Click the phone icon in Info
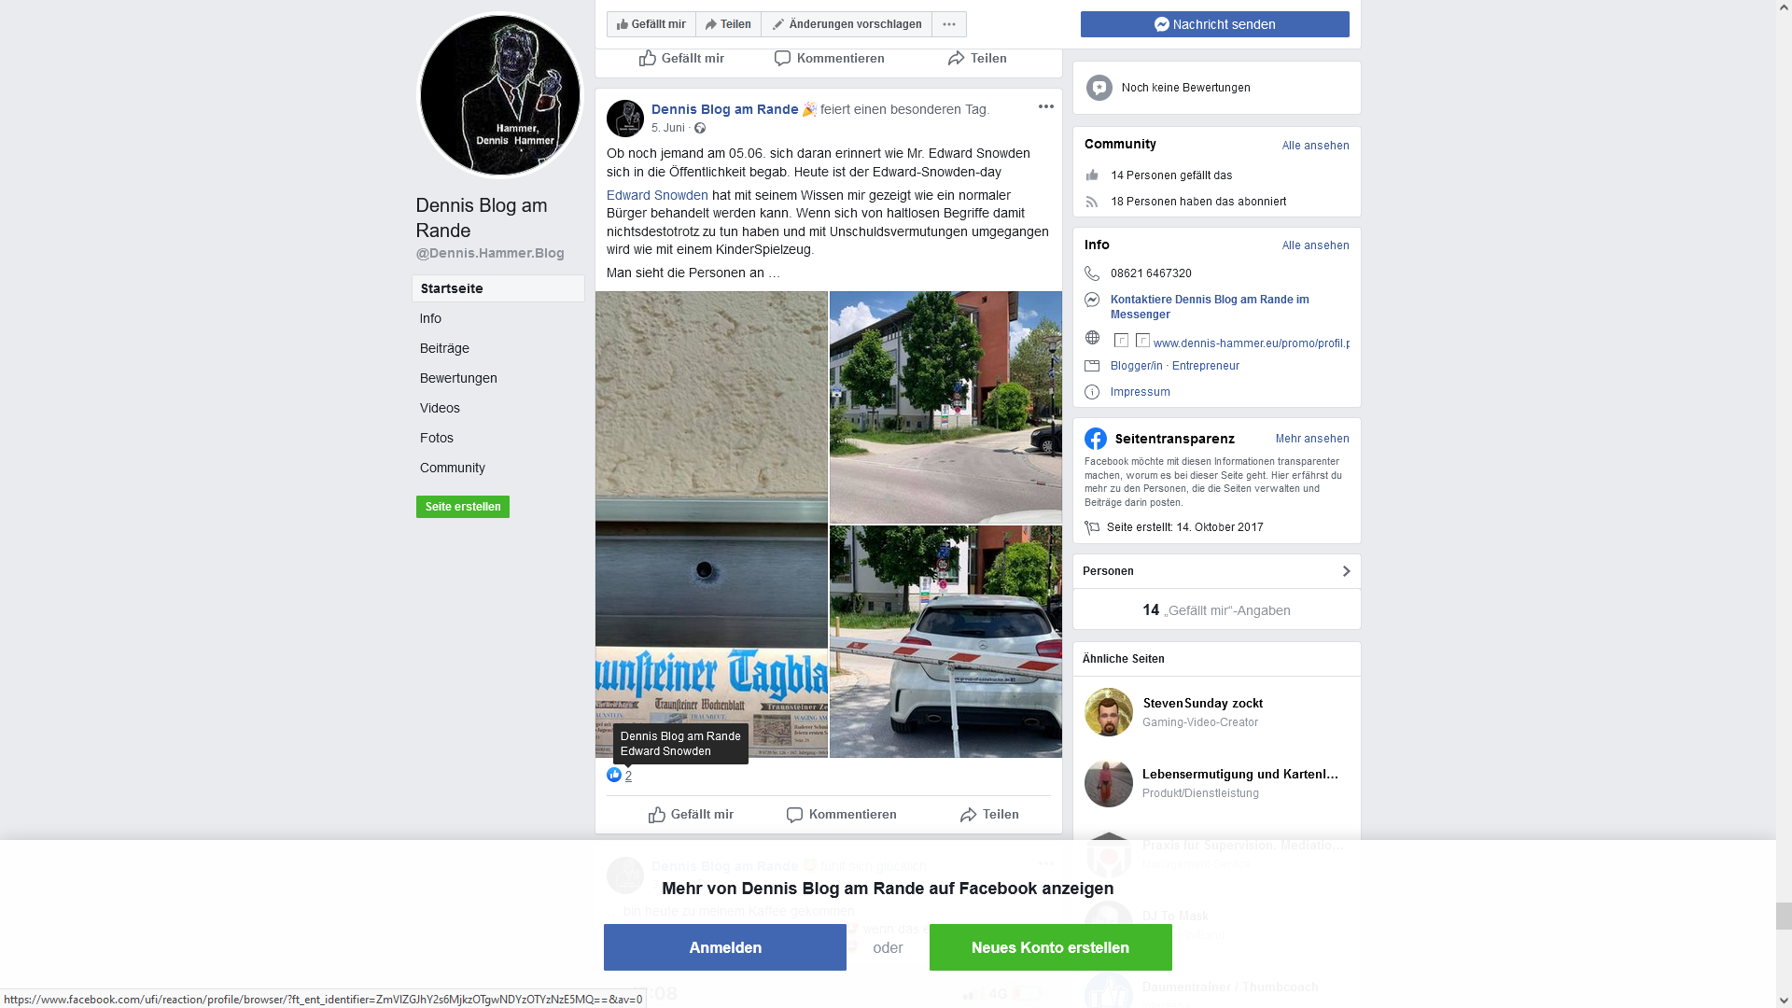 [1092, 273]
